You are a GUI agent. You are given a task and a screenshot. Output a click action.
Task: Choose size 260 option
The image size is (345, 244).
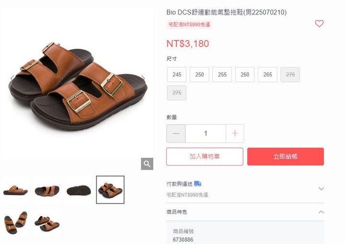[x=245, y=75]
